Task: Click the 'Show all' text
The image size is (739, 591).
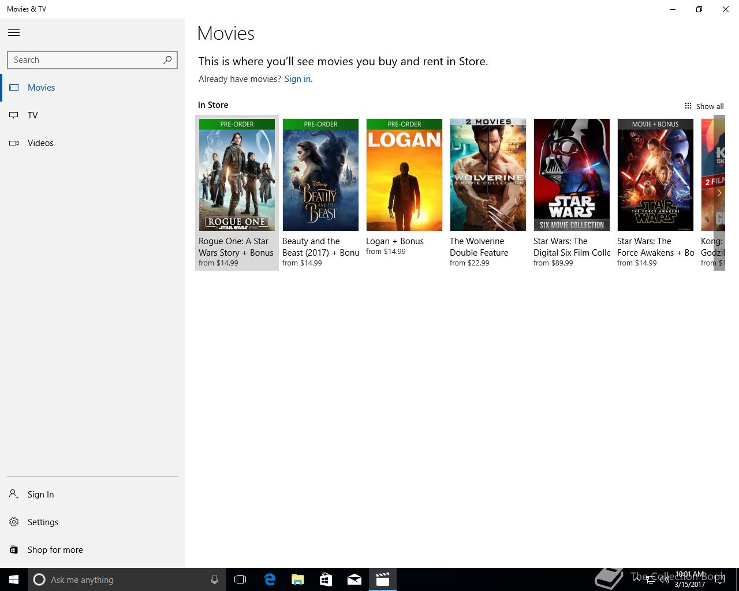Action: coord(710,106)
